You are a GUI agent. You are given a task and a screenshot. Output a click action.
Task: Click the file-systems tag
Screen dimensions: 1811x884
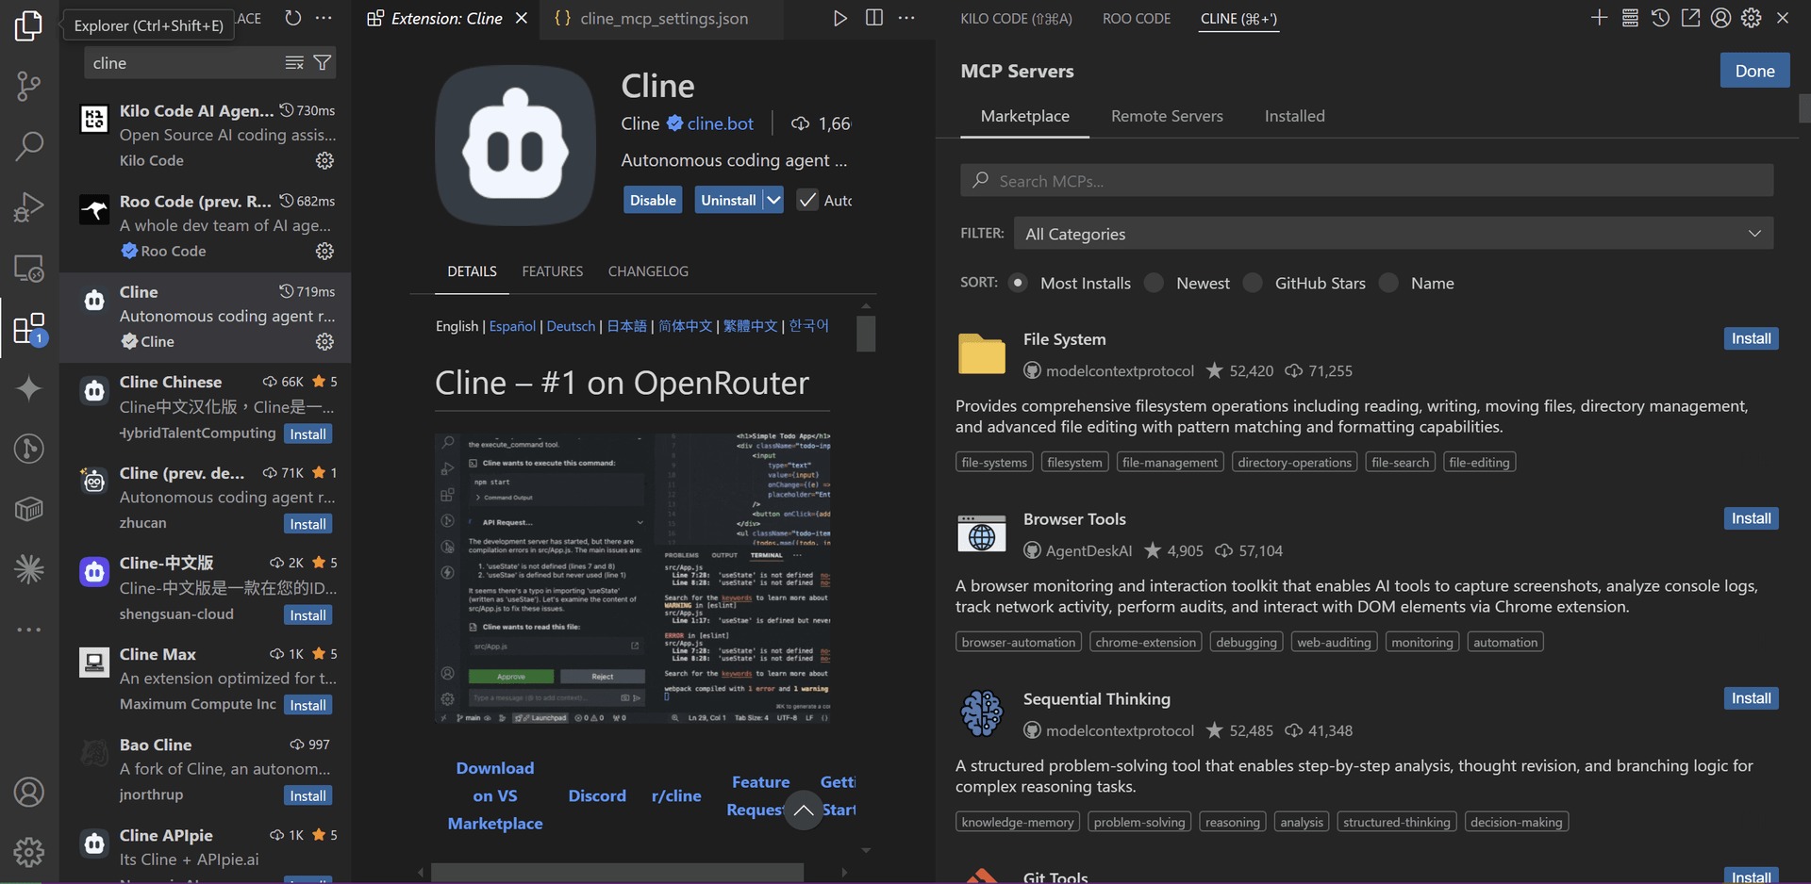click(994, 463)
